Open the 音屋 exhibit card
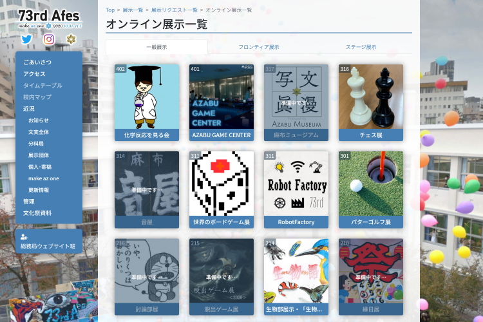483x322 pixels. tap(147, 189)
